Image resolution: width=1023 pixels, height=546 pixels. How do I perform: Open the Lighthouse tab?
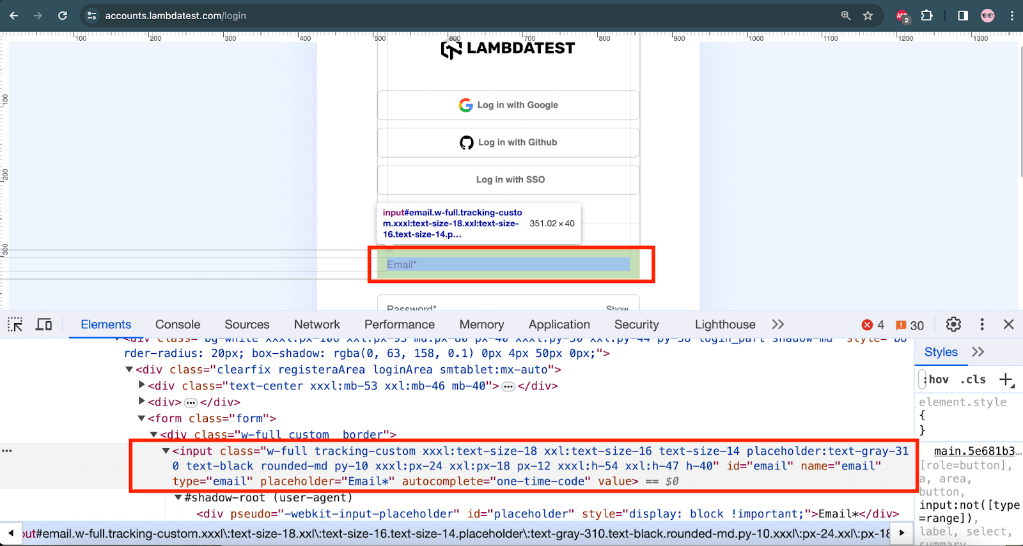point(725,324)
